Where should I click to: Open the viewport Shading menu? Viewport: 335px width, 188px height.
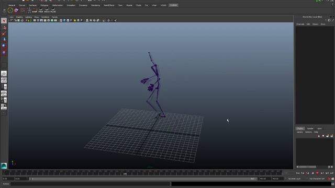(19, 17)
